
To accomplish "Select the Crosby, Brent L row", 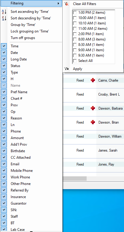I will (x=93, y=94).
